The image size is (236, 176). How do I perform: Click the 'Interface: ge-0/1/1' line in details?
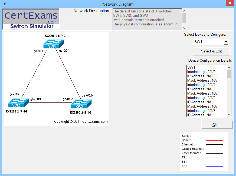point(201,85)
